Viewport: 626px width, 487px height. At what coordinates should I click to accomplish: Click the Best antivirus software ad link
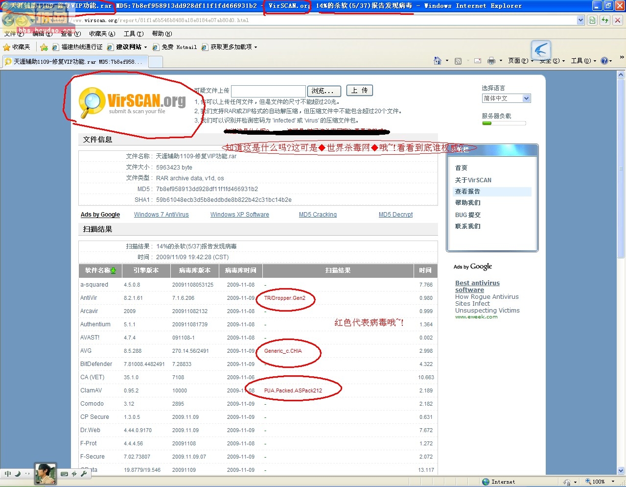pos(477,286)
